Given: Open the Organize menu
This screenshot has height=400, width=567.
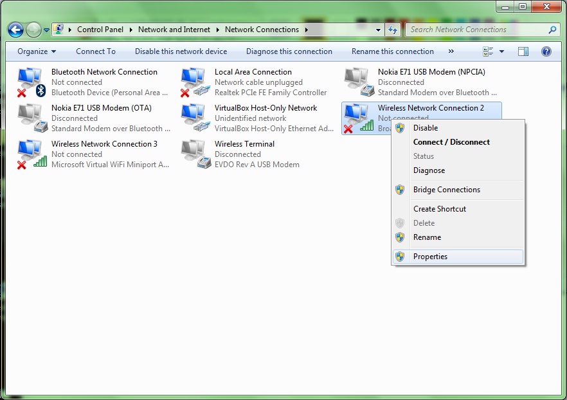Looking at the screenshot, I should [37, 51].
